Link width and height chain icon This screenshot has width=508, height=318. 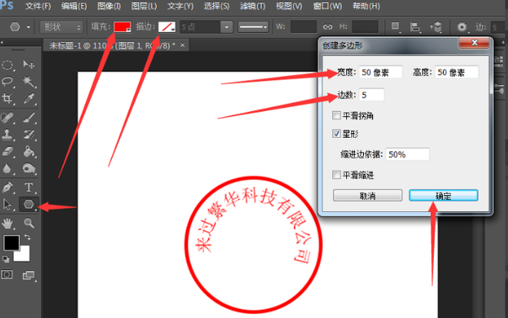(x=328, y=27)
